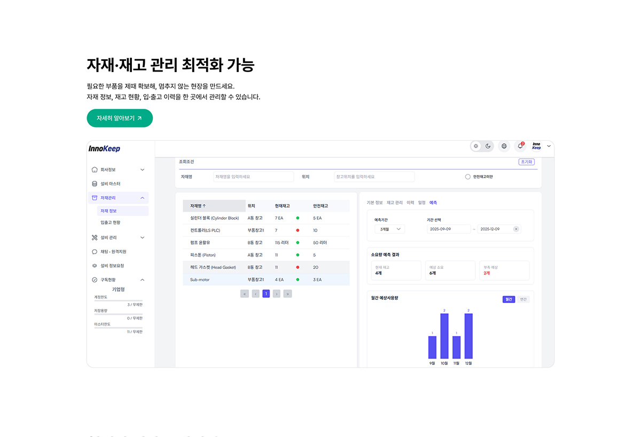The height and width of the screenshot is (437, 641).
Task: Clear the date range with the X icon
Action: click(x=515, y=229)
